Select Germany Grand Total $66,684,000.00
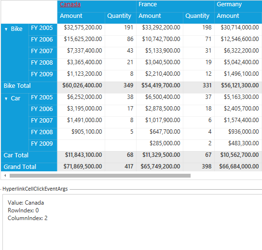262x250 pixels. (x=238, y=167)
